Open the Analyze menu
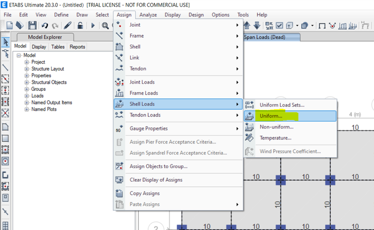The image size is (374, 230). point(148,15)
